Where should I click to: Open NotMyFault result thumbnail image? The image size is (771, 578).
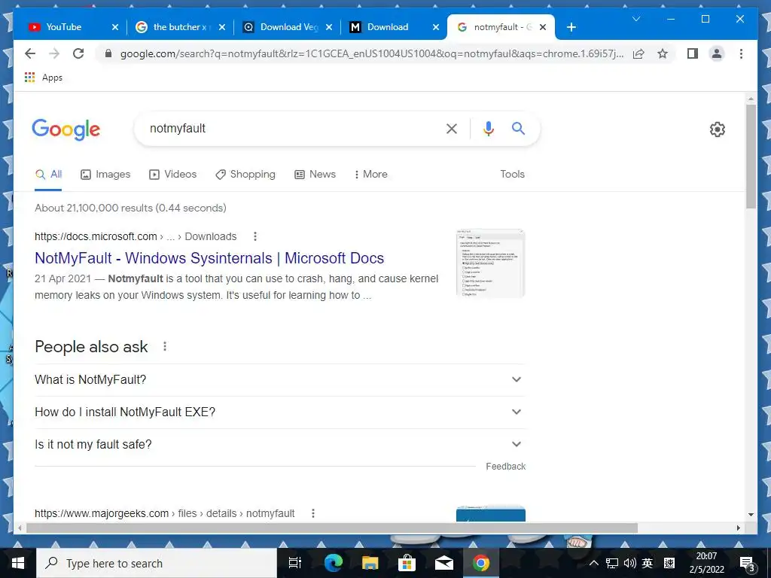(491, 263)
